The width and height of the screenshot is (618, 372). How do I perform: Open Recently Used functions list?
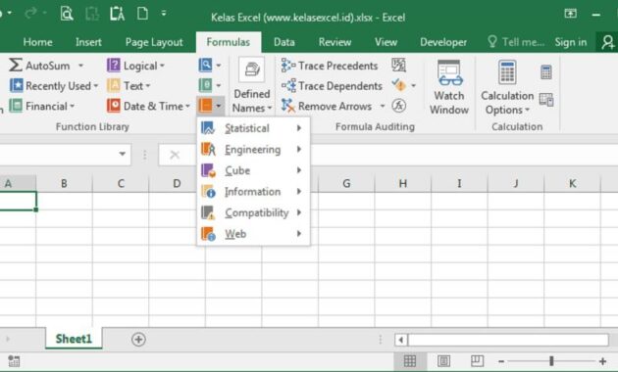54,86
